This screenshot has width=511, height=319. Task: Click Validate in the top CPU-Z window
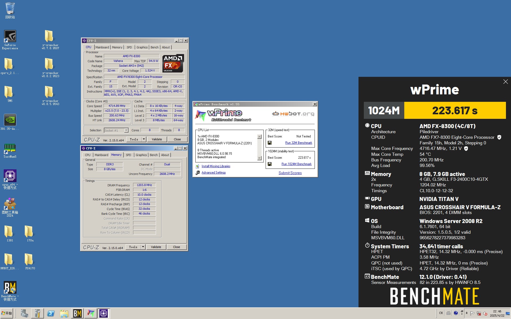coord(157,139)
